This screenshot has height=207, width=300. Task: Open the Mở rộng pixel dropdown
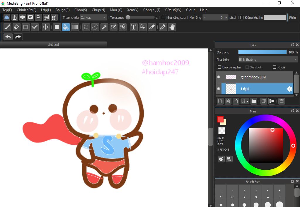[205, 18]
